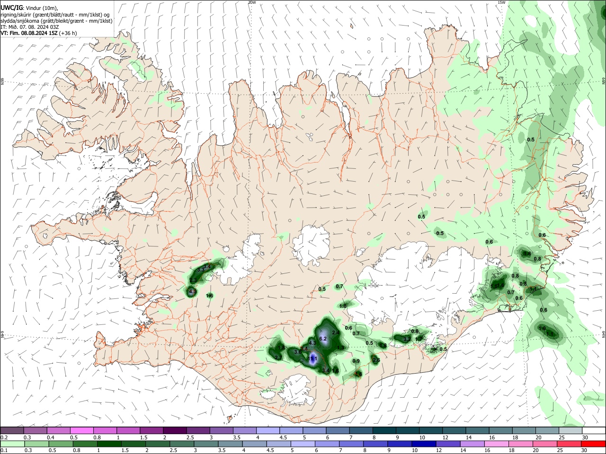Click the medium blue 8 swatch, rain legend
606x454 pixels.
tap(374, 444)
